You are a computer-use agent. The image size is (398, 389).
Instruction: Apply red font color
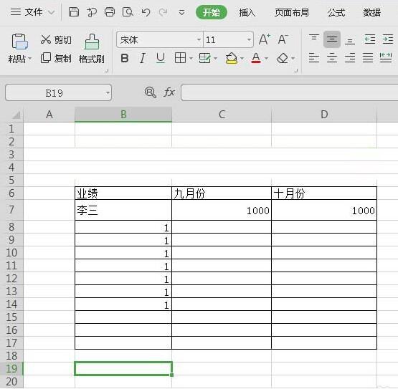256,58
